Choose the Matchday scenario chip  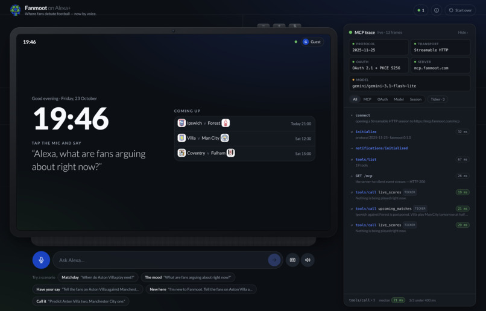98,277
